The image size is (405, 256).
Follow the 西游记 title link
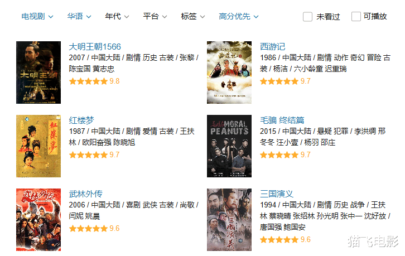272,47
